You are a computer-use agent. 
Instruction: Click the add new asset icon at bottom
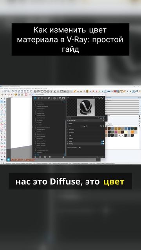tap(35, 157)
